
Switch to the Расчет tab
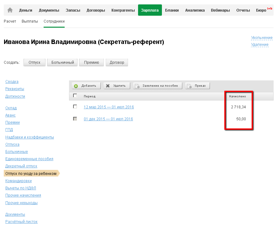(x=10, y=21)
